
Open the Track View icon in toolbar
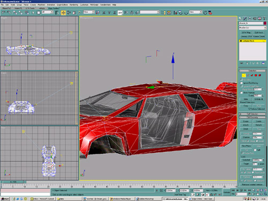click(x=163, y=12)
